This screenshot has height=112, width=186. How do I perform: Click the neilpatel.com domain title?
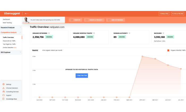(57, 27)
